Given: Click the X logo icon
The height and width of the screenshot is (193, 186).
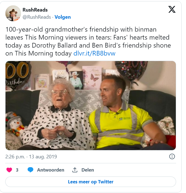Looking at the screenshot, I should pyautogui.click(x=172, y=9).
